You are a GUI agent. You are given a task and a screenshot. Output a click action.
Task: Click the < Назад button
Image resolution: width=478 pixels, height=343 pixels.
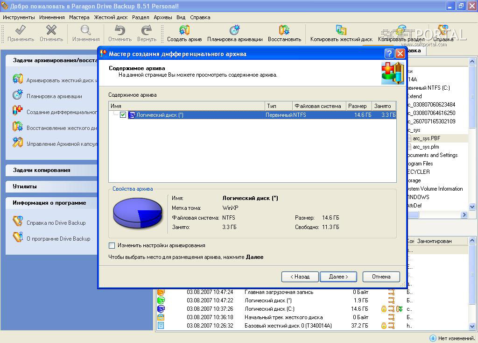click(x=300, y=277)
